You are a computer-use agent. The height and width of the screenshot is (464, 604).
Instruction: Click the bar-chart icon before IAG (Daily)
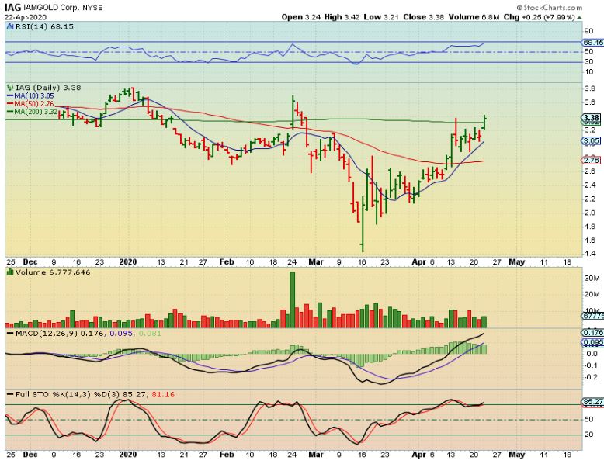tap(9, 88)
